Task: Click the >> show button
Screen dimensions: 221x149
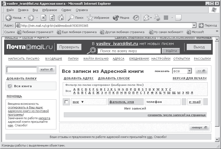Action: pyautogui.click(x=201, y=71)
